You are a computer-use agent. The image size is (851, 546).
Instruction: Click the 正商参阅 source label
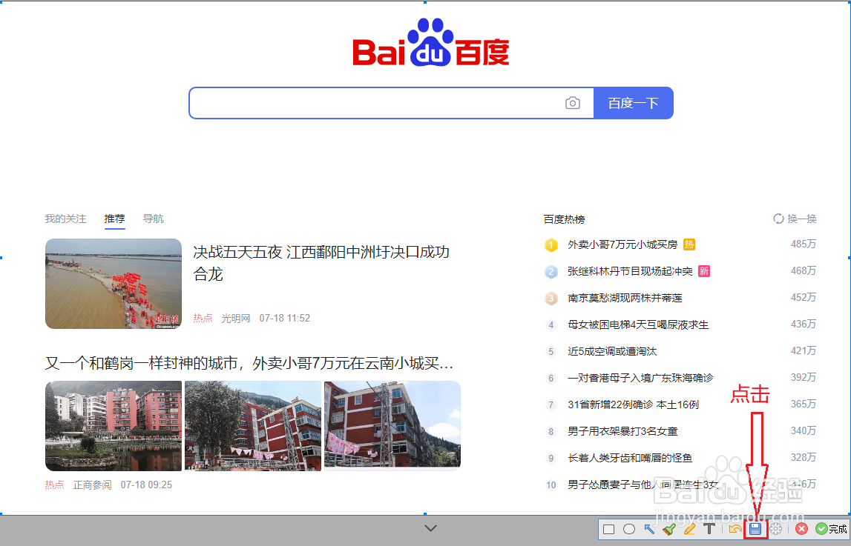pyautogui.click(x=92, y=485)
